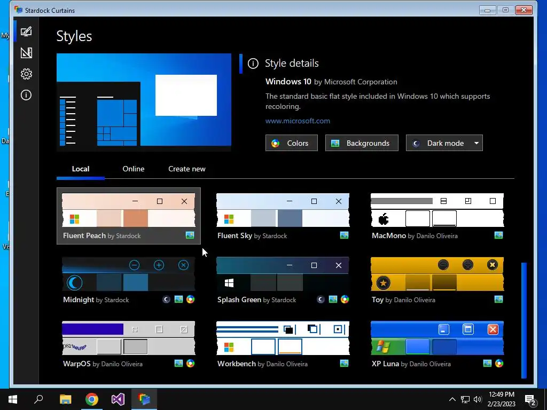Screen dimensions: 547x410
Task: Click Fluent Peach background image icon
Action: point(190,235)
